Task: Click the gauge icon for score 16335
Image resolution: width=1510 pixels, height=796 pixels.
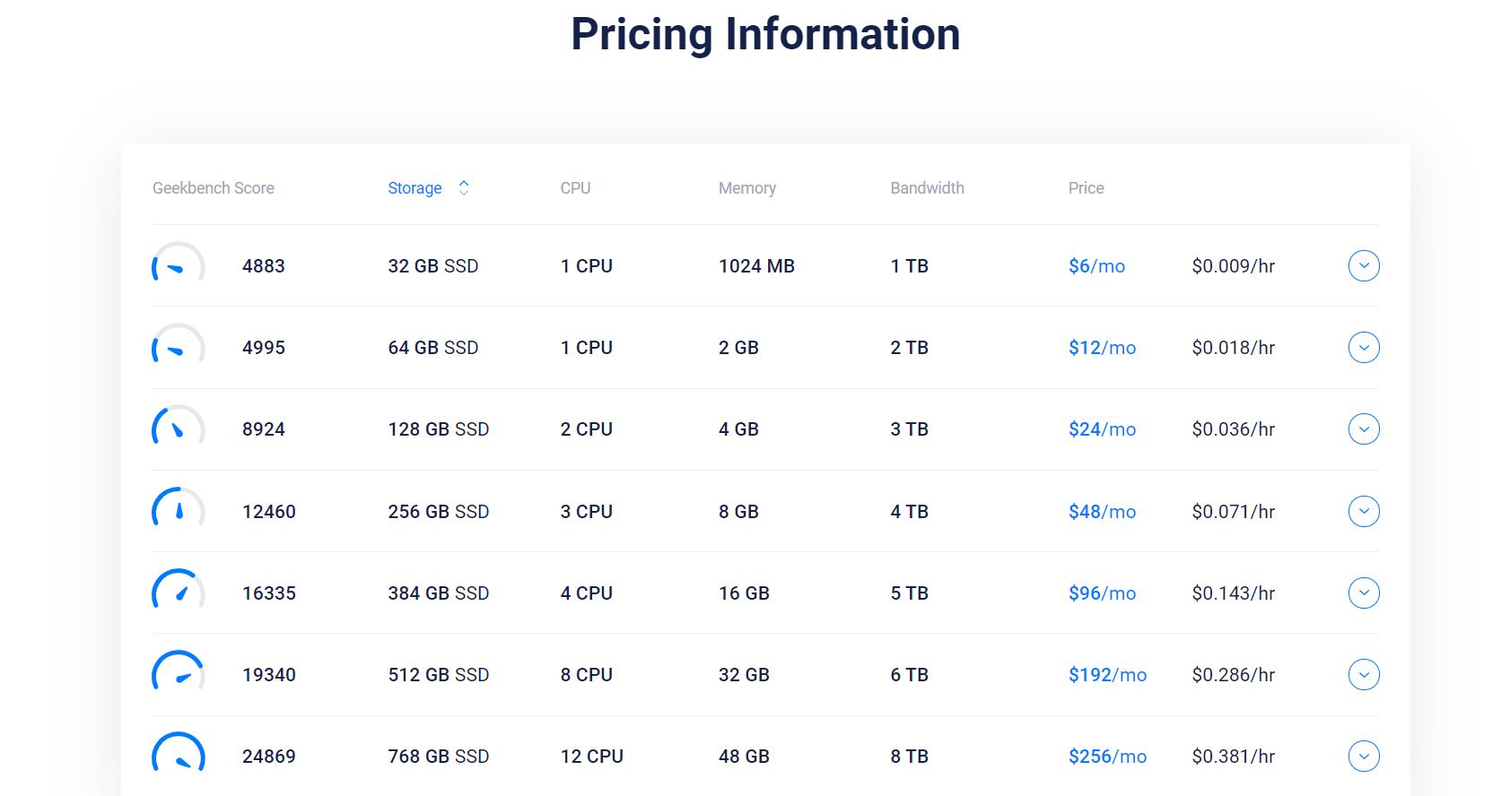Action: (x=178, y=593)
